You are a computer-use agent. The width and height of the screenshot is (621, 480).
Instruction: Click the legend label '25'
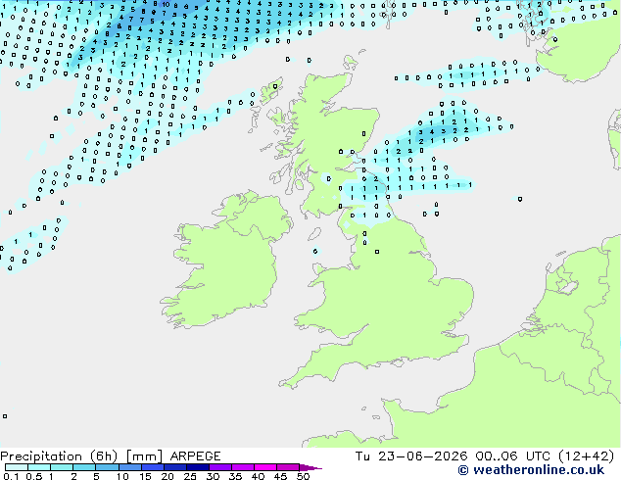tap(190, 476)
